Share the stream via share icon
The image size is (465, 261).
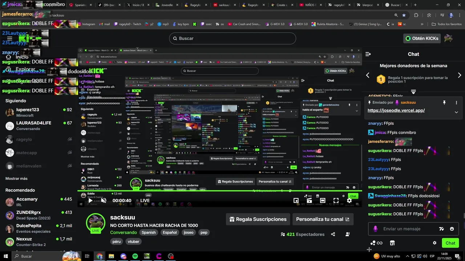click(333, 234)
